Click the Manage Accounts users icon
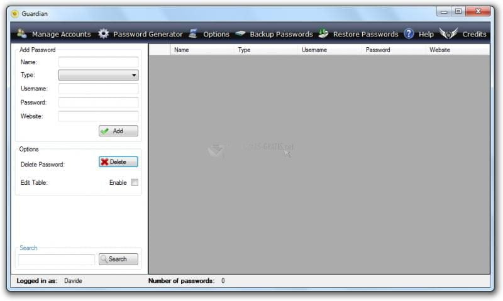The height and width of the screenshot is (301, 503). tap(22, 33)
